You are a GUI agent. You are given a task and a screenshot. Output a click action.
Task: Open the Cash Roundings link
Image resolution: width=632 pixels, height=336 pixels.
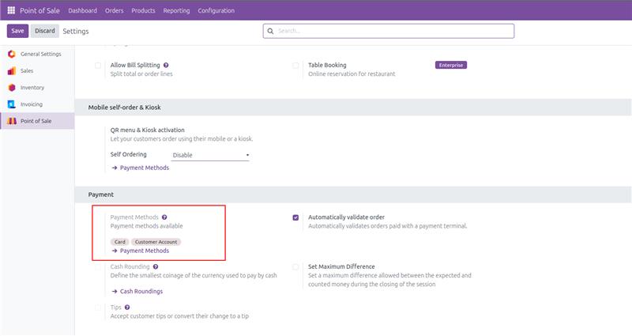(x=141, y=291)
